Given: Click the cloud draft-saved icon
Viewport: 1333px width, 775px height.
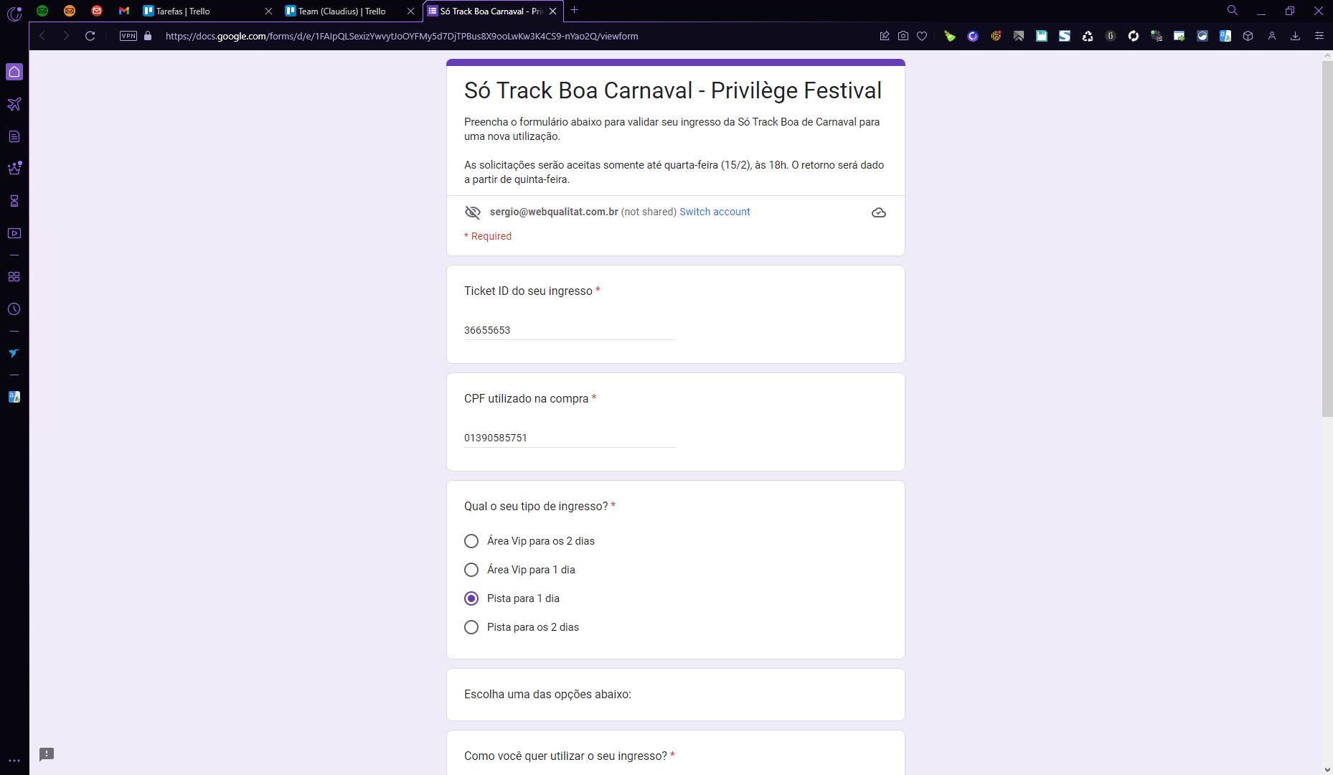Looking at the screenshot, I should tap(879, 212).
